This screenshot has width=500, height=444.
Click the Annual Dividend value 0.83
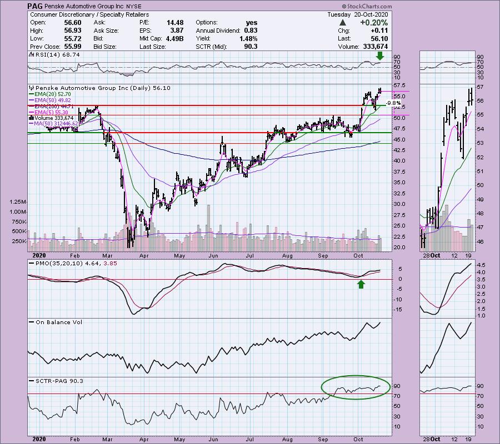(251, 31)
